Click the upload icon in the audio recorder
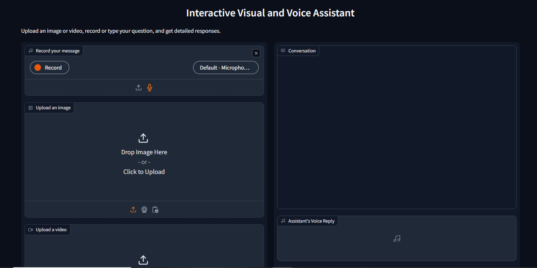 point(139,87)
